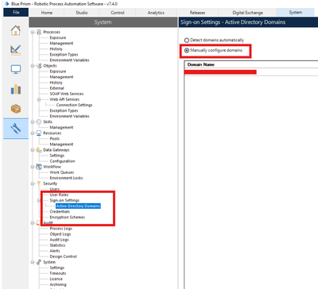Select the System wrench icon
Viewport: 318px width, 289px height.
tap(16, 129)
